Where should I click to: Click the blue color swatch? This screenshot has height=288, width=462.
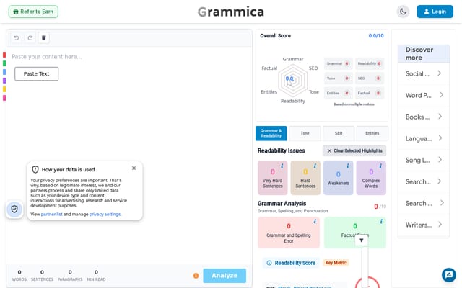[x=4, y=72]
